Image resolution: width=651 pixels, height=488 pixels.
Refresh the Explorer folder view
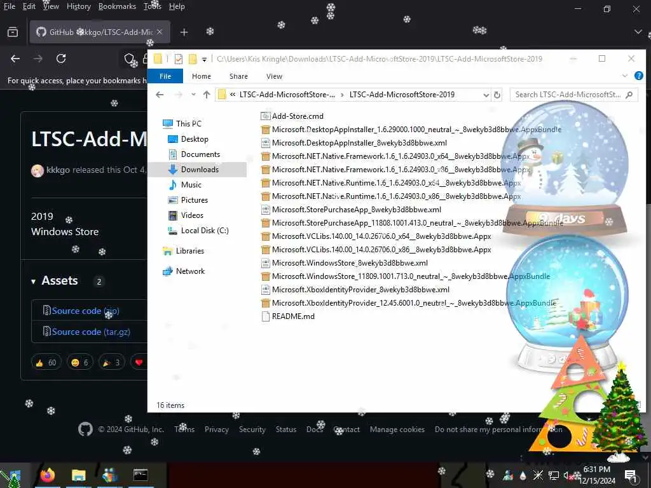(497, 95)
